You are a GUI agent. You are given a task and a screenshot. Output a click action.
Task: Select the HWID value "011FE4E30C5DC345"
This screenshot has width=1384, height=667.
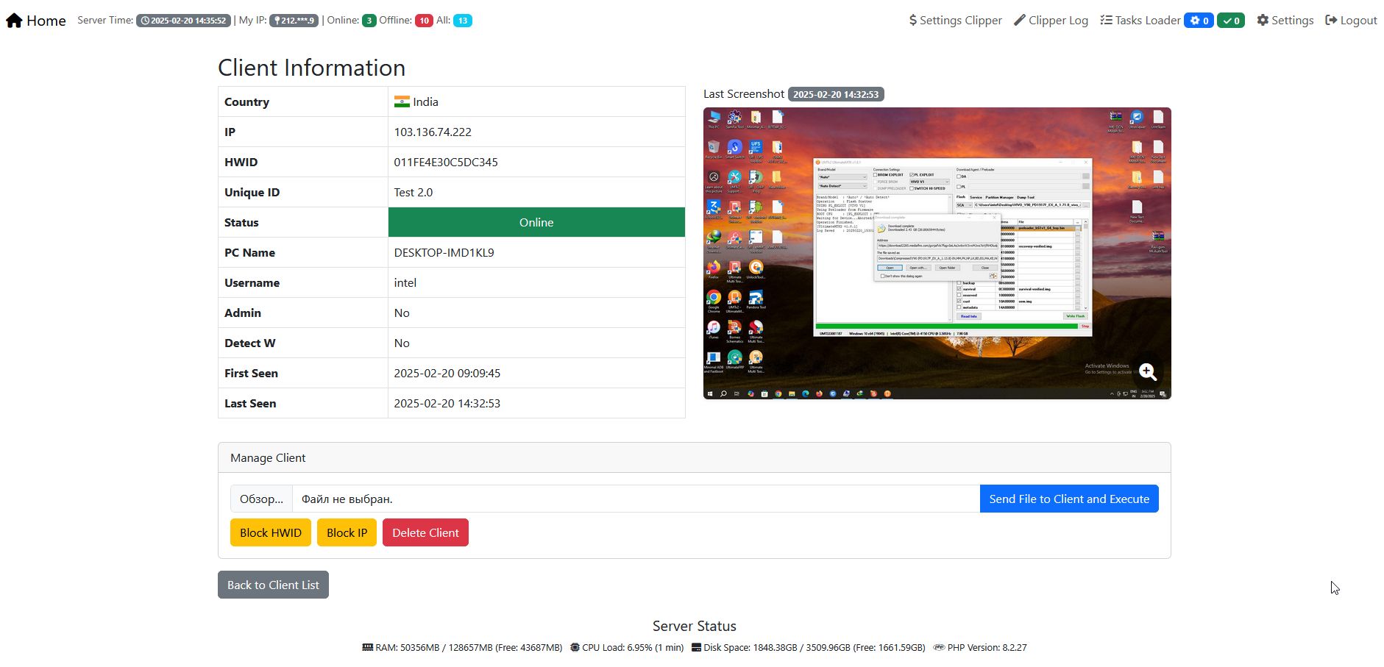[x=446, y=163]
